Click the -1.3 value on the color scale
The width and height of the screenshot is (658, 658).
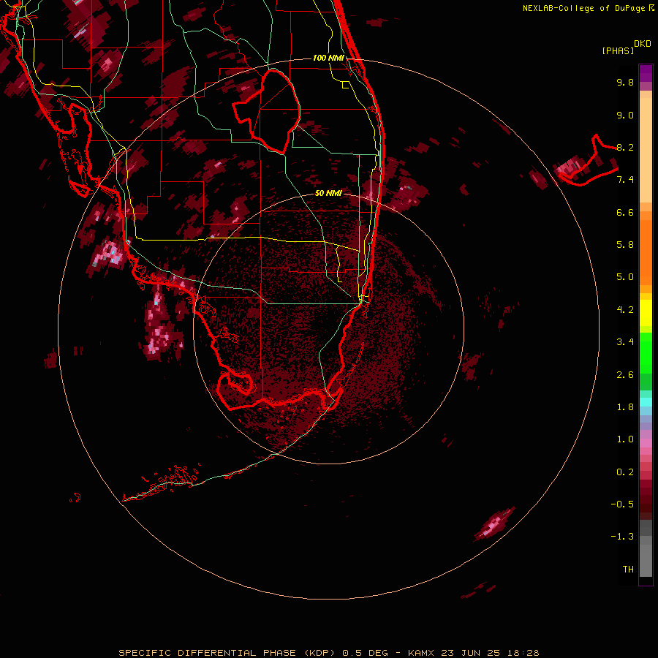click(622, 537)
